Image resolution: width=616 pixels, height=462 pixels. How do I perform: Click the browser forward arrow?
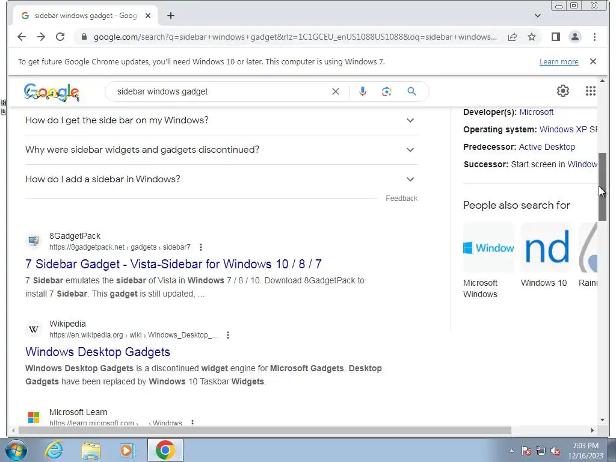[x=41, y=37]
